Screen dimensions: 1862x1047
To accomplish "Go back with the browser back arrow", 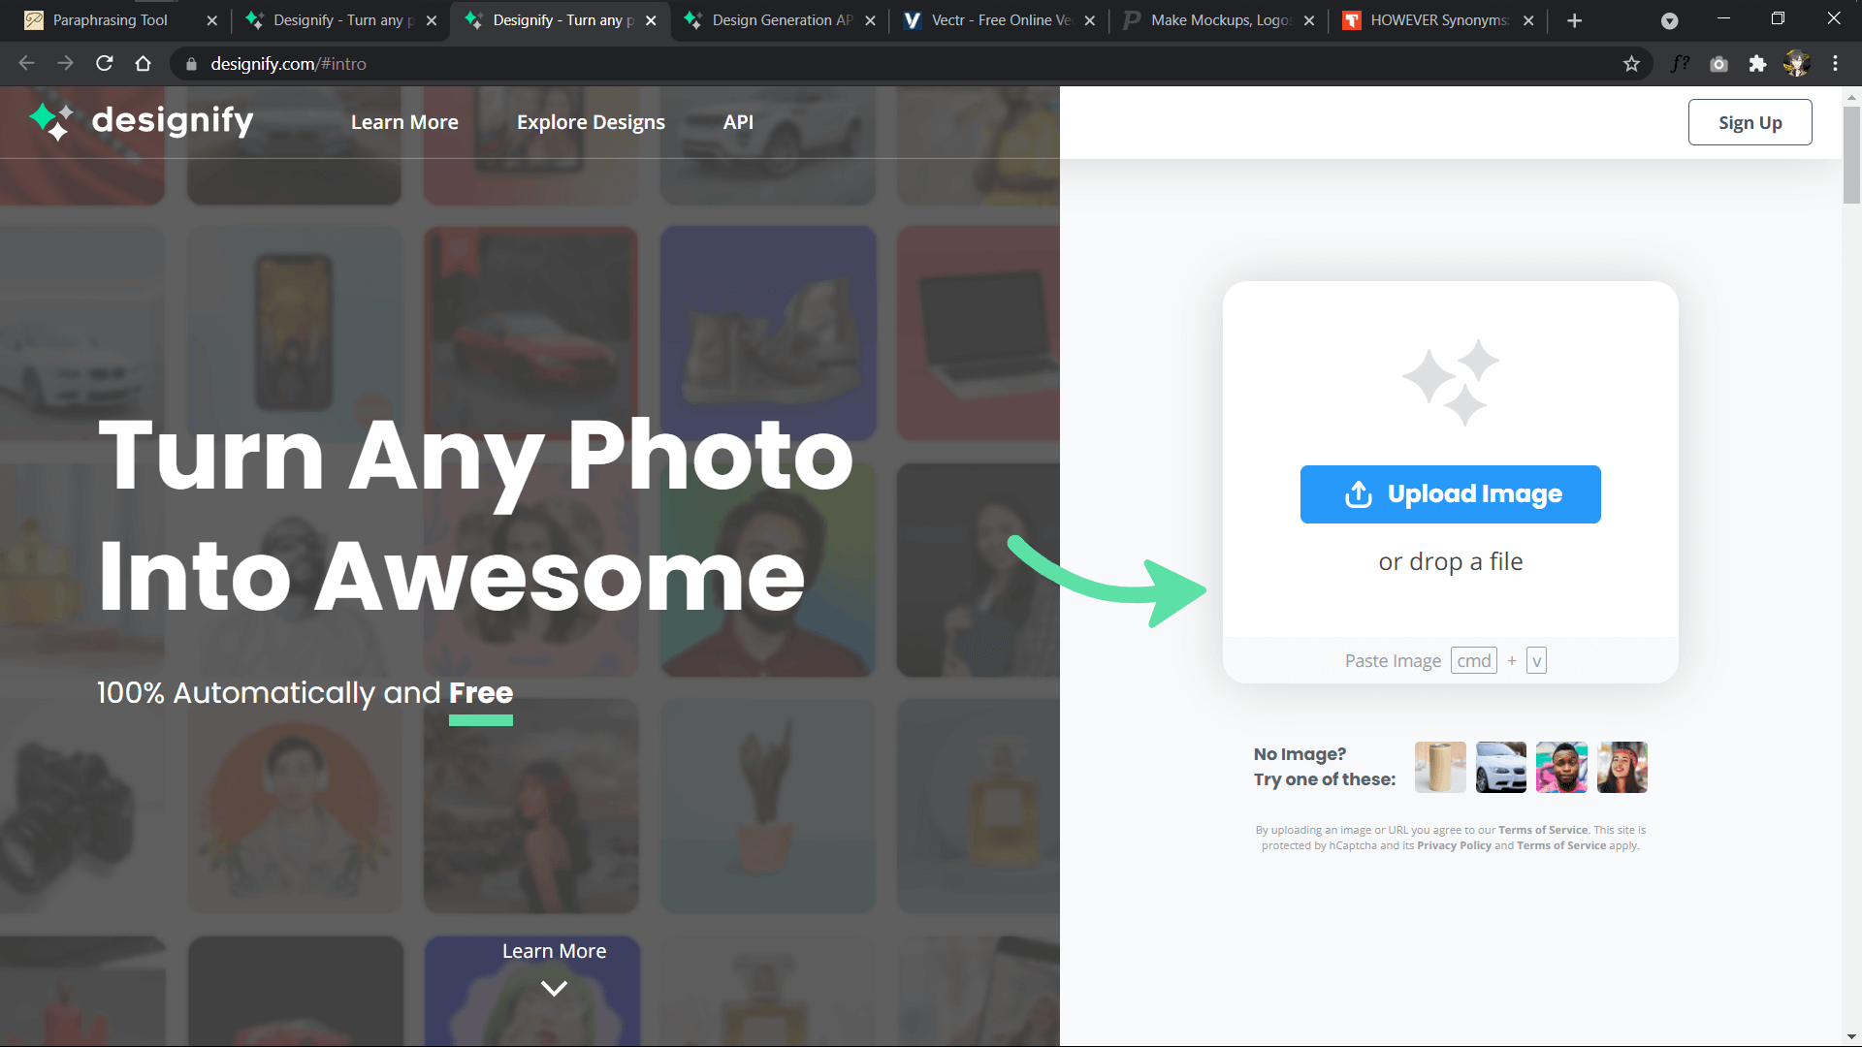I will click(x=26, y=63).
